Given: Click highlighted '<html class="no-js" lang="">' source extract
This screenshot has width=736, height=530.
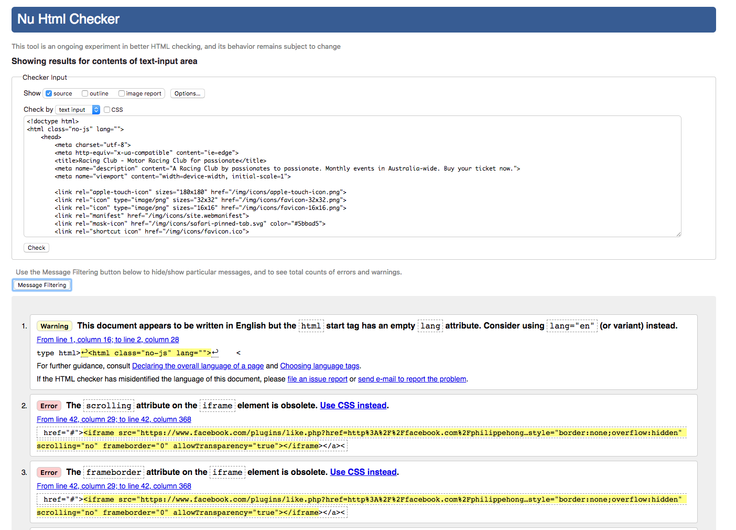Looking at the screenshot, I should click(x=150, y=353).
